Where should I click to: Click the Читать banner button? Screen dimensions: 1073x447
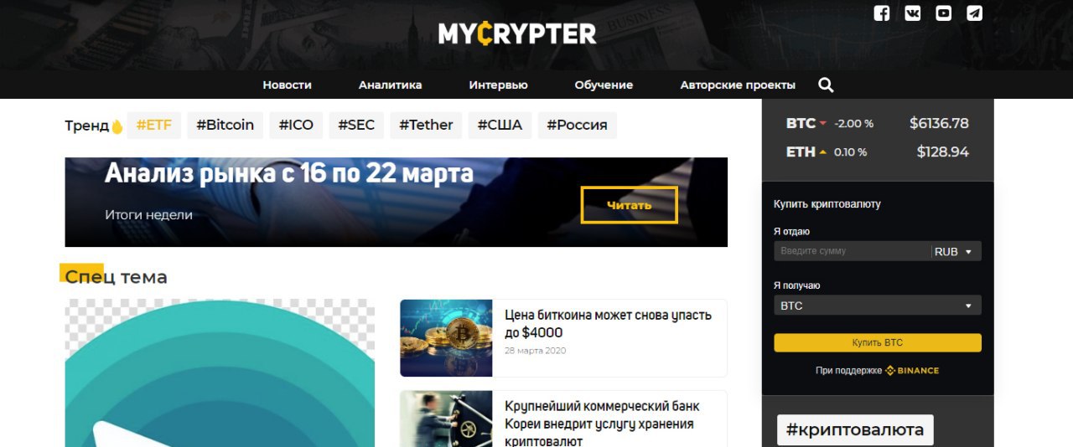629,205
